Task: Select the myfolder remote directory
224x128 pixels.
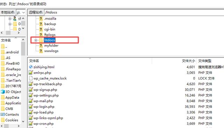Action: (51, 46)
